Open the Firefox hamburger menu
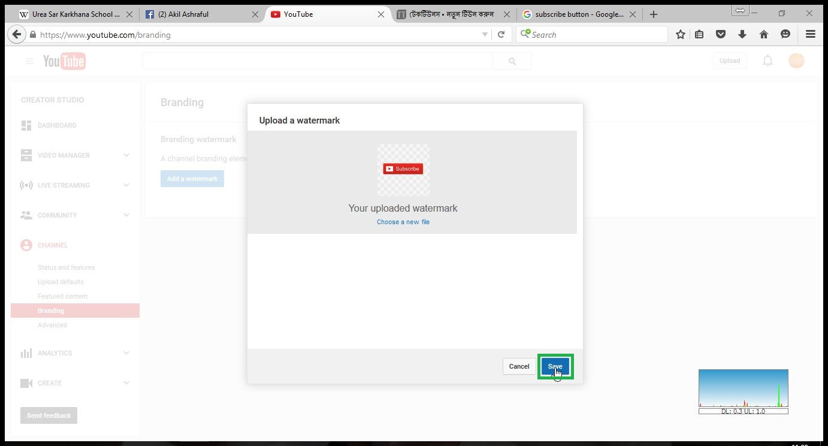Image resolution: width=828 pixels, height=446 pixels. coord(811,34)
